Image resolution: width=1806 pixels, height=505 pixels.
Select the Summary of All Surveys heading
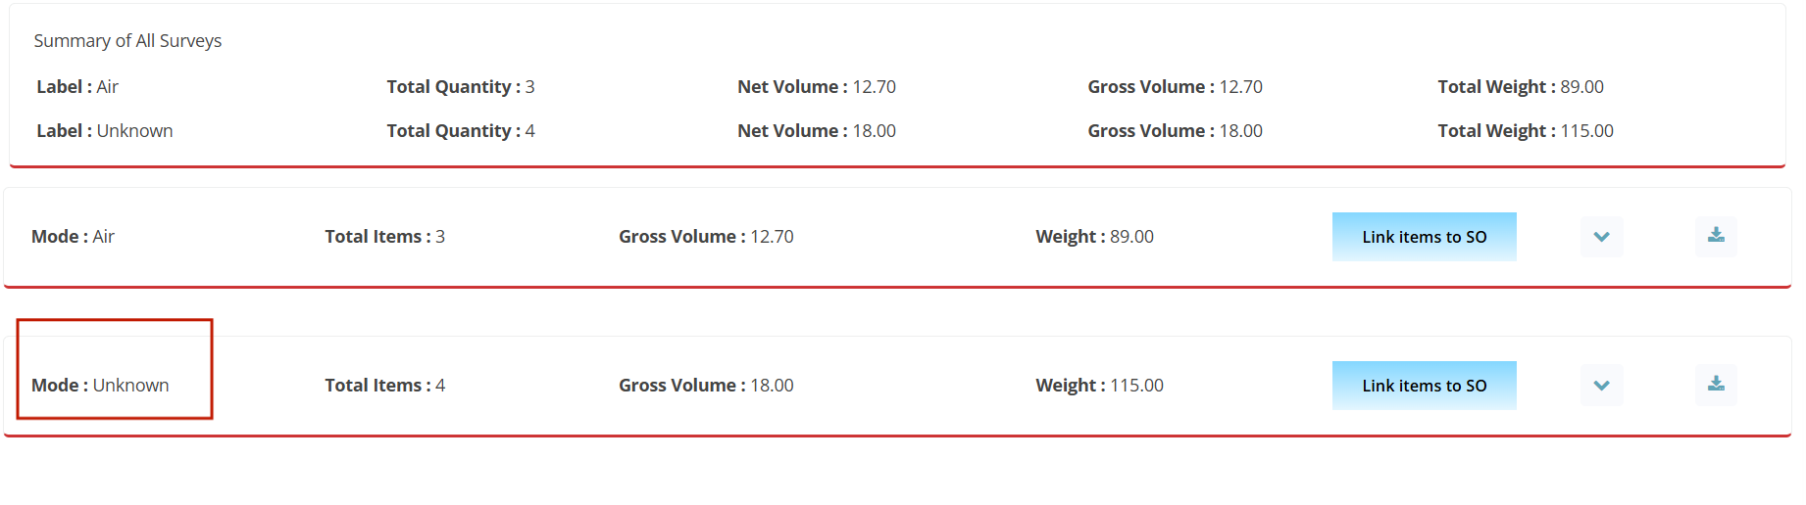[127, 41]
